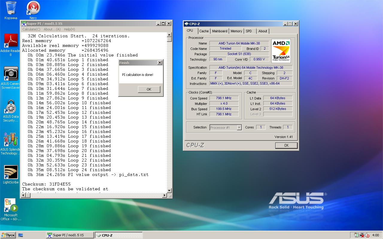
Task: Click the system clock showing 4:00
Action: 376,235
